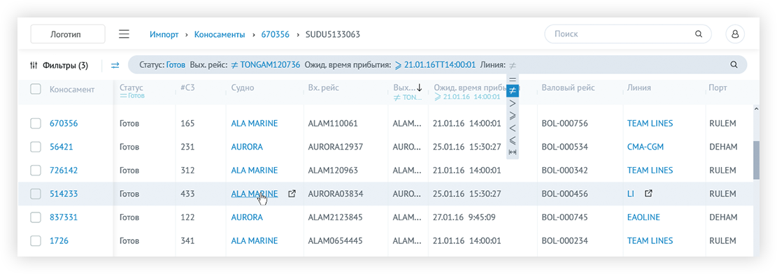The width and height of the screenshot is (777, 274).
Task: Click the Валовый рейс column header
Action: coord(569,88)
